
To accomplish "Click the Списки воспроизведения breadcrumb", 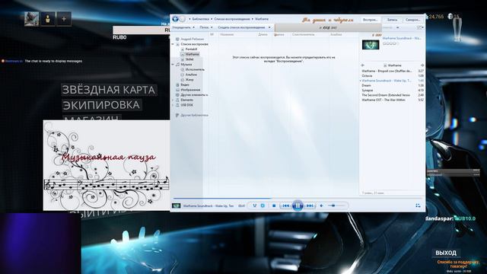I will click(x=232, y=19).
